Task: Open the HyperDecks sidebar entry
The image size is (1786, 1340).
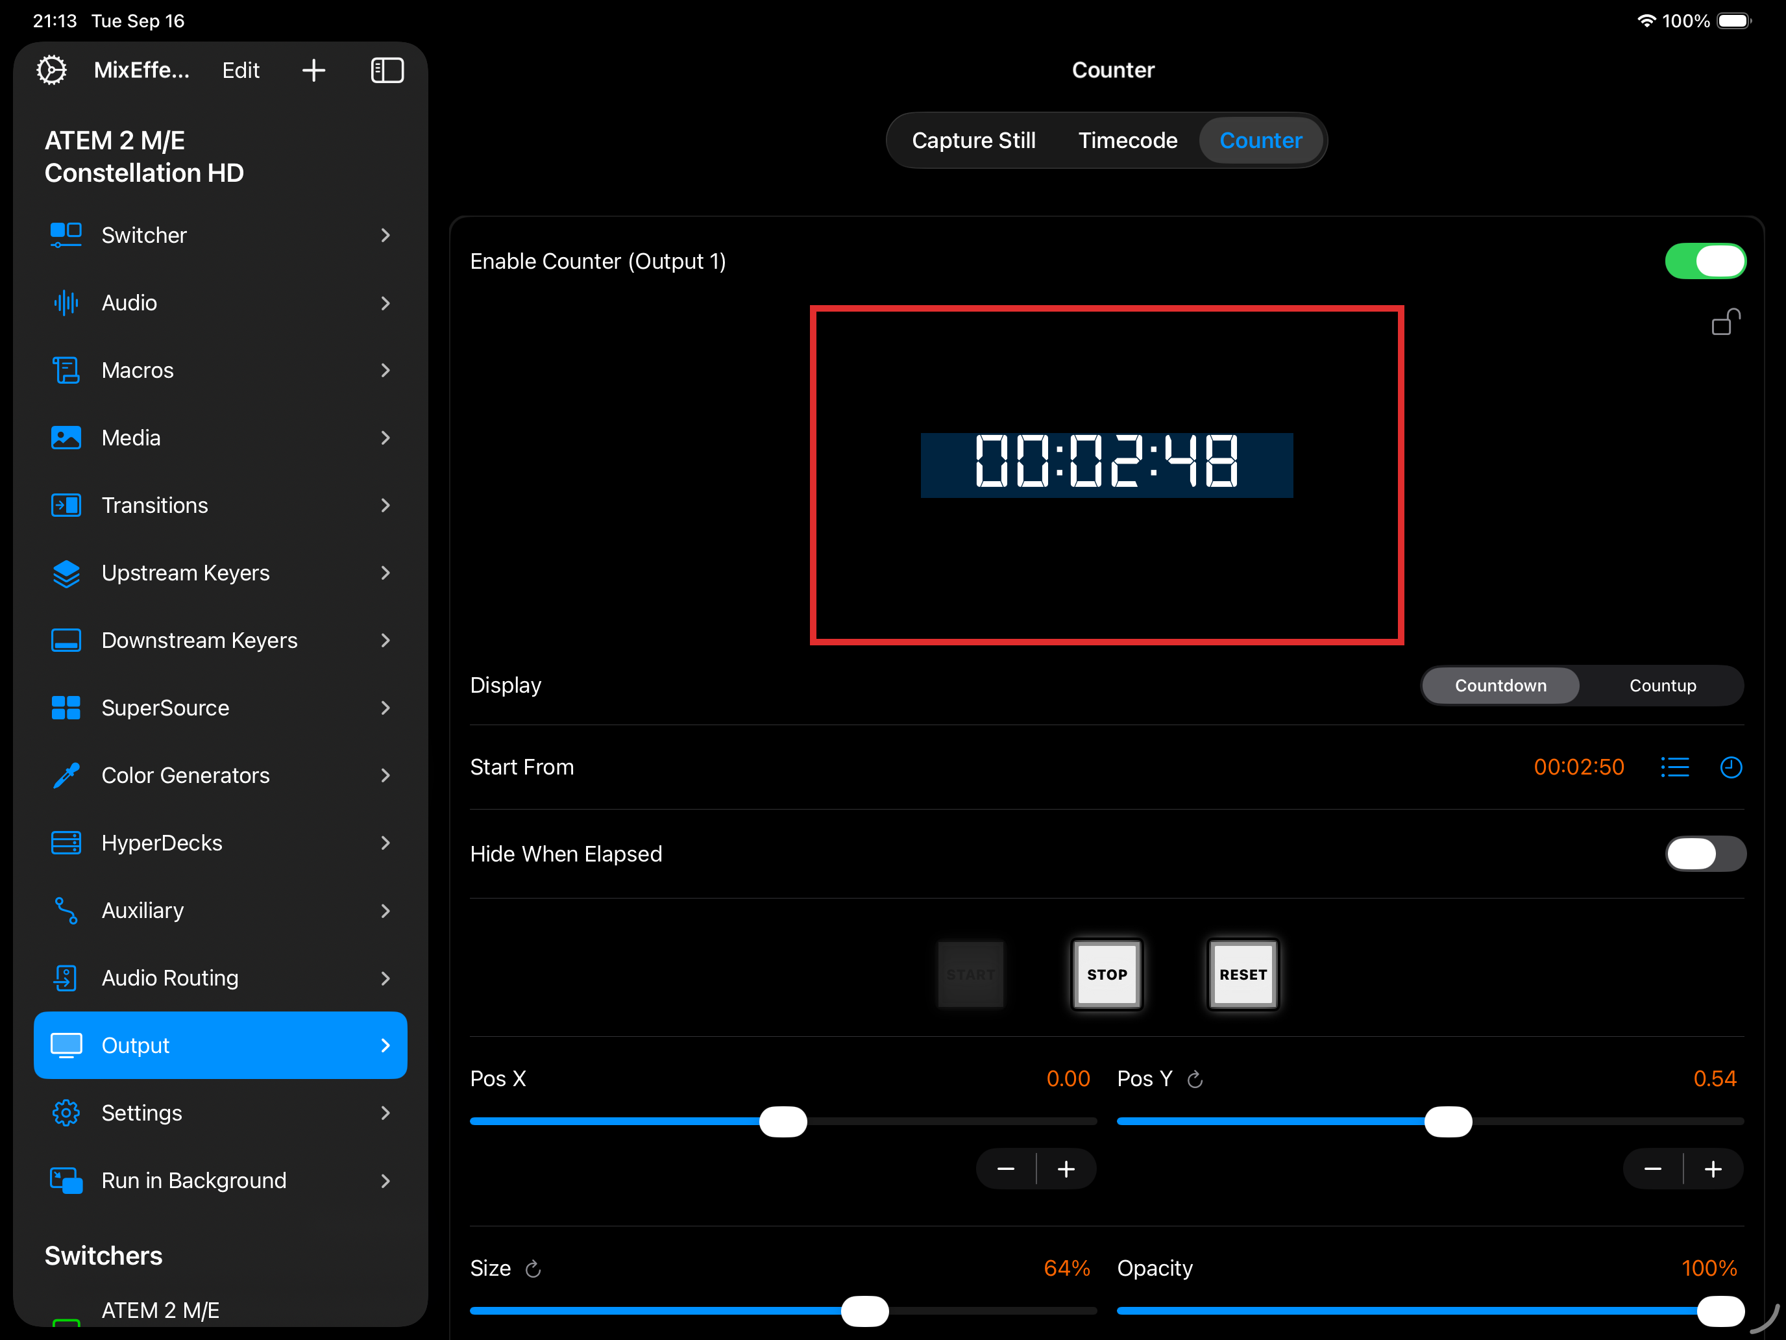Action: tap(219, 843)
